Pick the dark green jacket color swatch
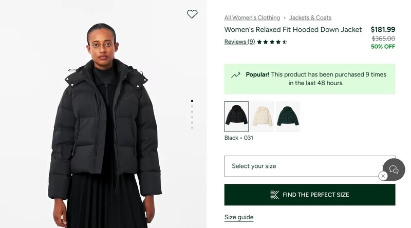Image resolution: width=411 pixels, height=228 pixels. click(288, 117)
